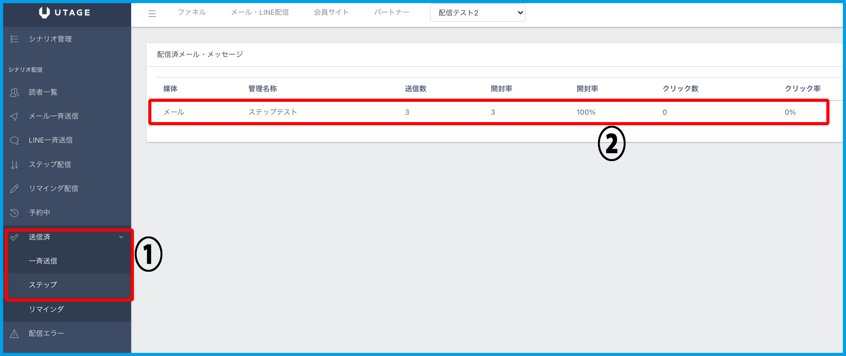Click the パートナー navigation link
The width and height of the screenshot is (846, 356).
pos(391,13)
